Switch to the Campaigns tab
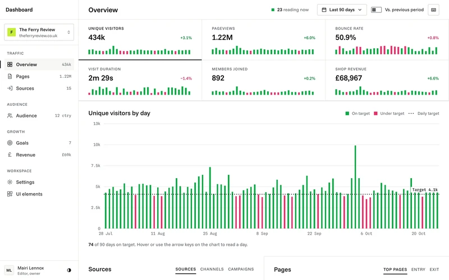Screen dimensions: 449x280 coord(241,269)
